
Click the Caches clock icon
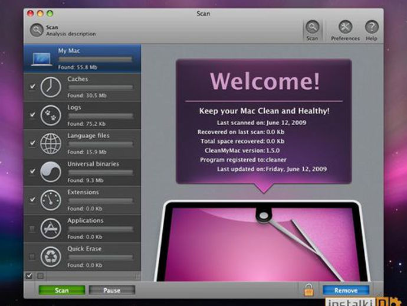[51, 87]
